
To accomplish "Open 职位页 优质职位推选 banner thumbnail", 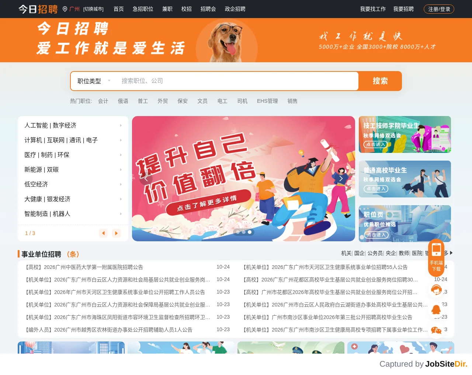I will (x=405, y=224).
